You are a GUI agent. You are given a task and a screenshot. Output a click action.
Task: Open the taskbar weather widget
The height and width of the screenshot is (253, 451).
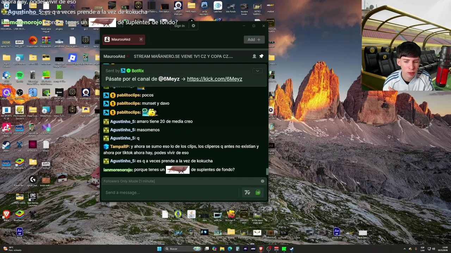click(12, 249)
